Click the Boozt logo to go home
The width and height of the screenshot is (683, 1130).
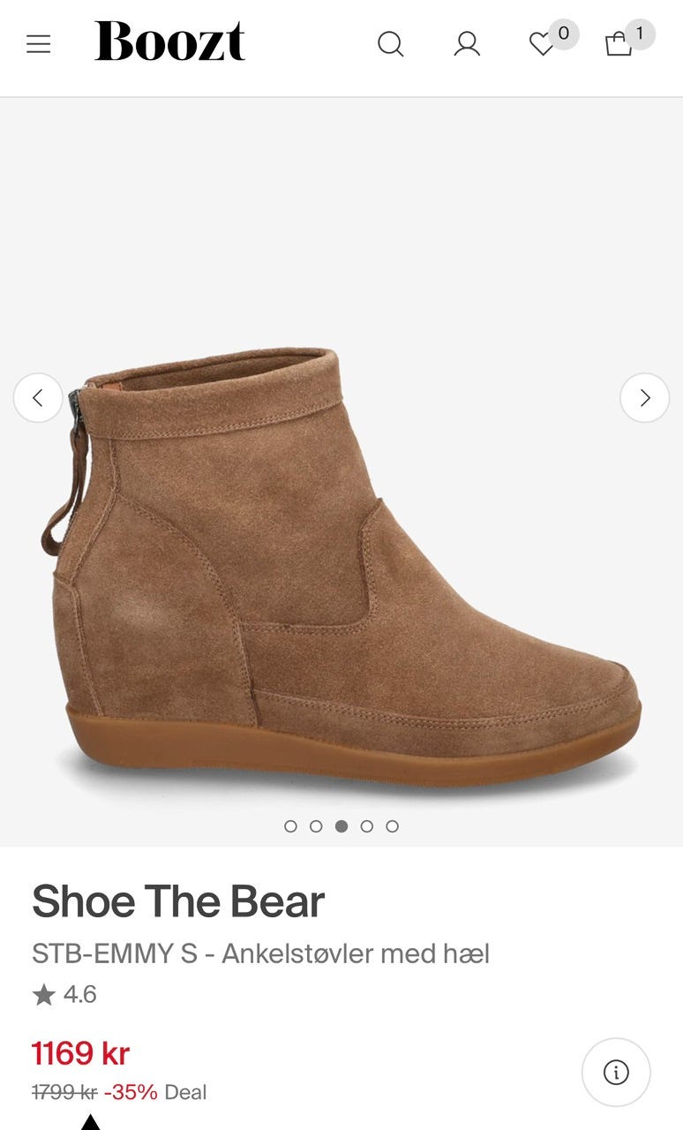pyautogui.click(x=169, y=42)
